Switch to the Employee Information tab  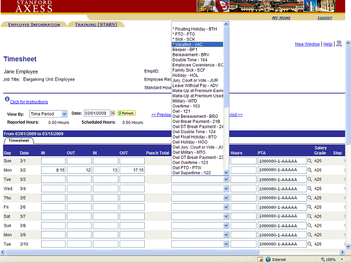tap(34, 25)
